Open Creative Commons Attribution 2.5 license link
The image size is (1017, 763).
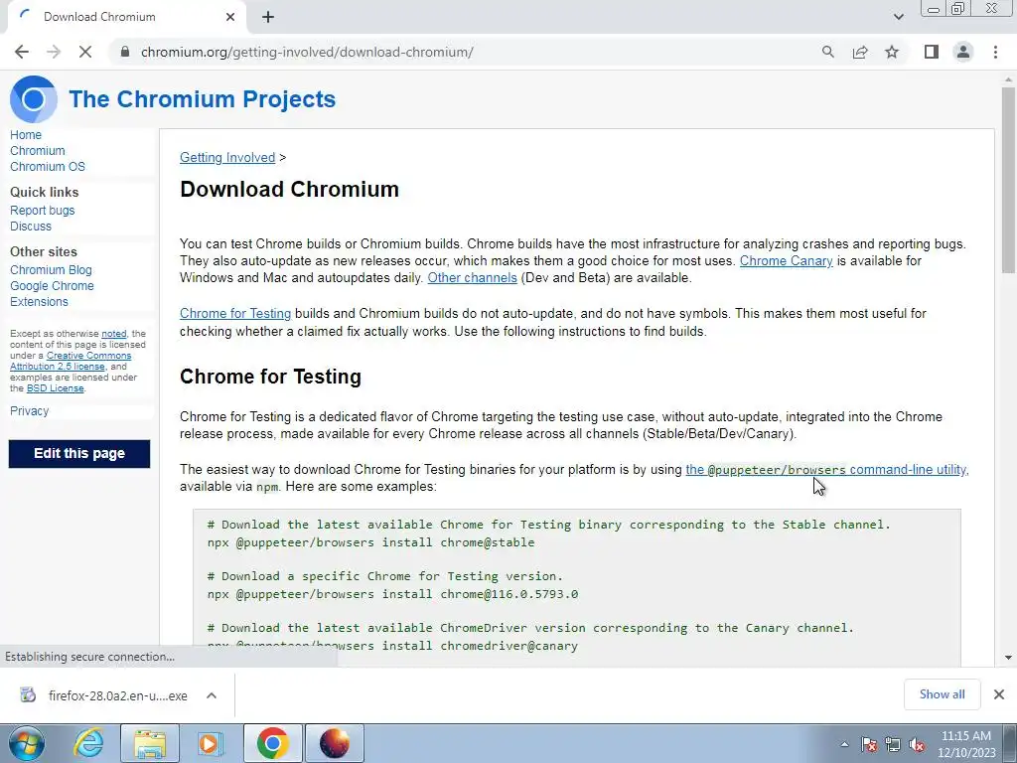(72, 361)
